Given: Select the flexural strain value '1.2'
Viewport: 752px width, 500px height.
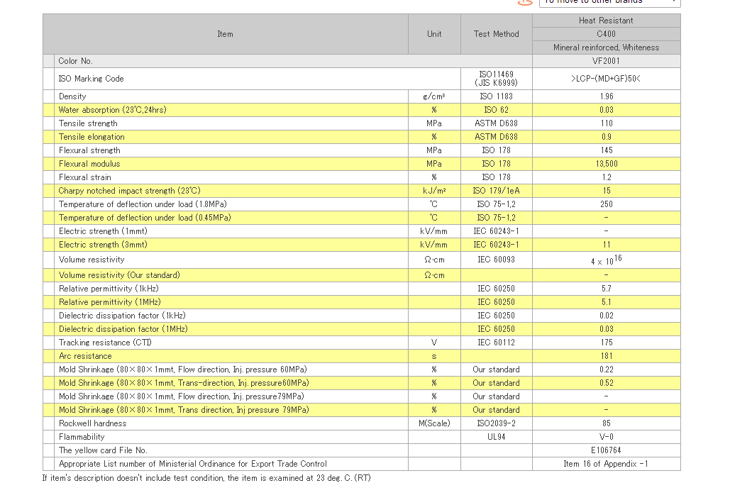Looking at the screenshot, I should (x=606, y=177).
